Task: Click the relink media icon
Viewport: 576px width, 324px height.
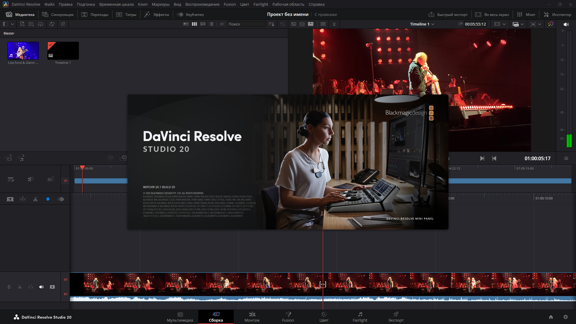Action: 63,24
